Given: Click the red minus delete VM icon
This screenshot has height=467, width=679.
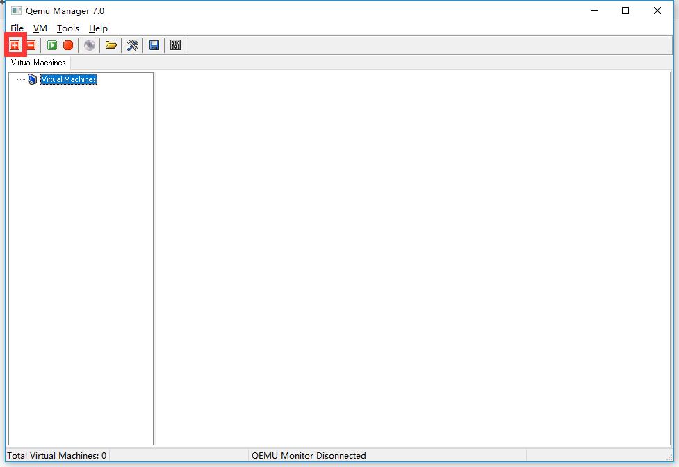Looking at the screenshot, I should (31, 45).
